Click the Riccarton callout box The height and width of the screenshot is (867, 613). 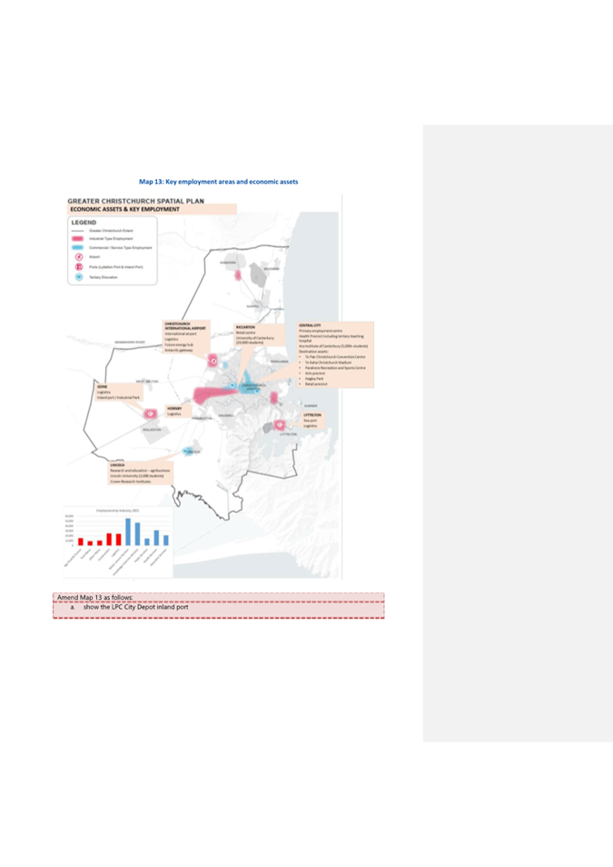(x=259, y=334)
